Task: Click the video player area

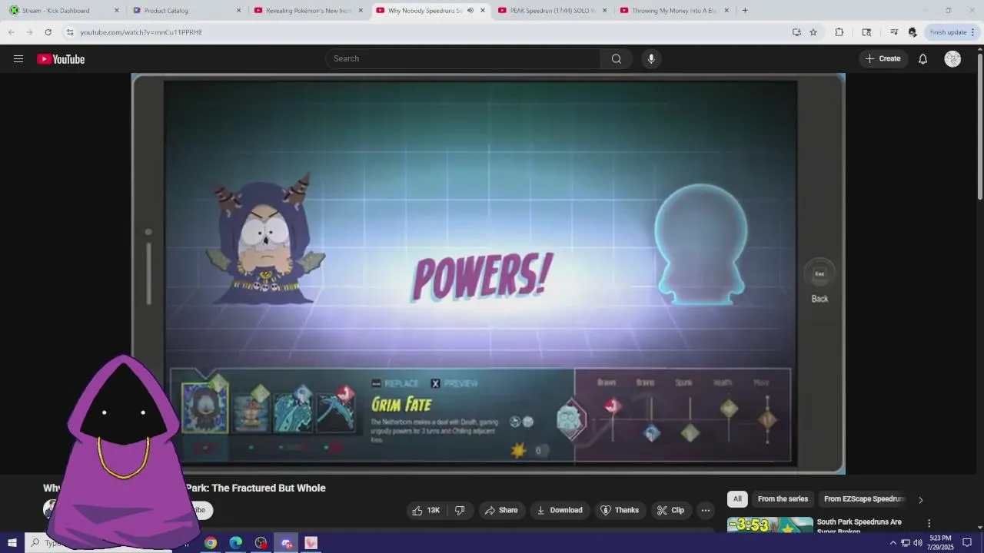Action: click(x=488, y=273)
